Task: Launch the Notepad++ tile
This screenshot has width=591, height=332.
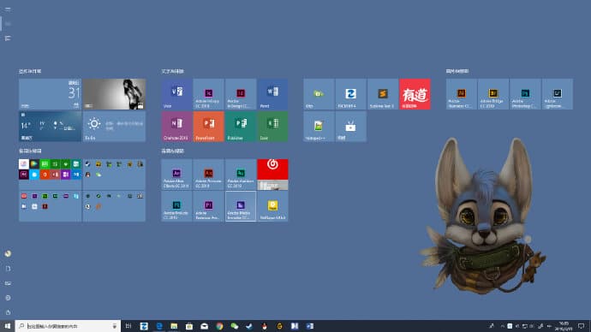Action: click(x=319, y=126)
